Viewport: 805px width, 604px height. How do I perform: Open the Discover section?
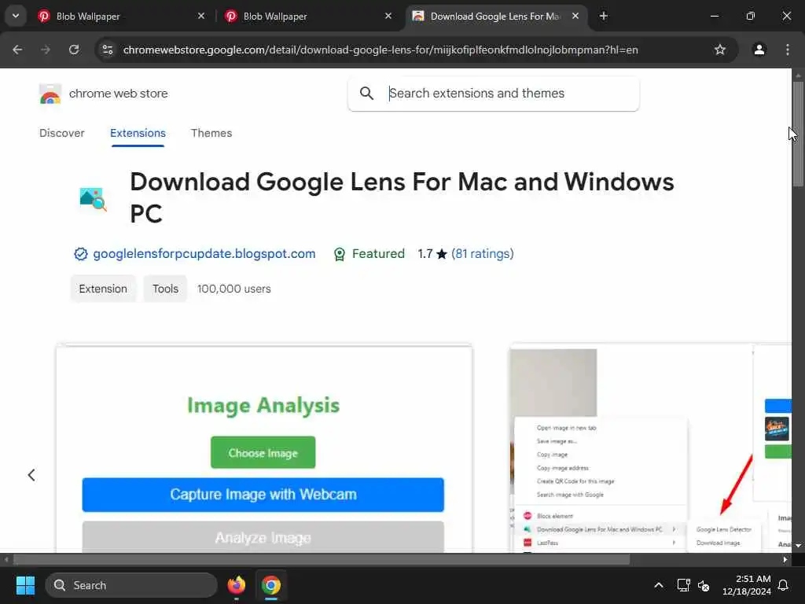click(x=61, y=133)
